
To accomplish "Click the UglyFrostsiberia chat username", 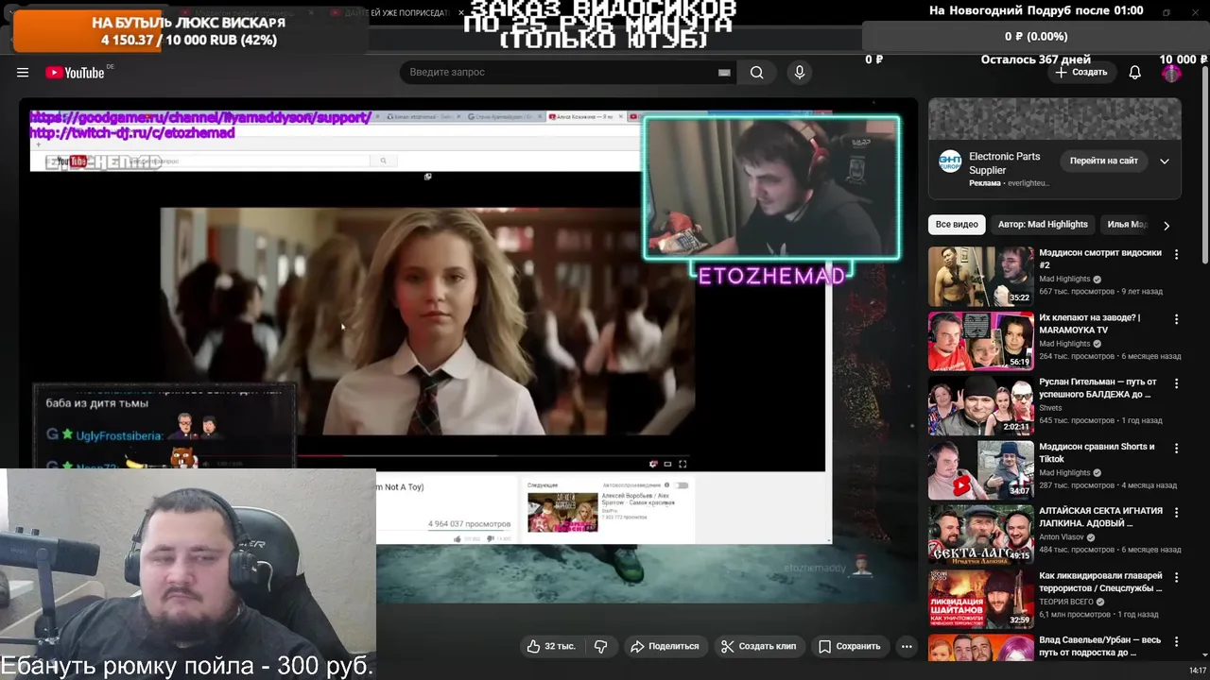I will click(x=118, y=436).
